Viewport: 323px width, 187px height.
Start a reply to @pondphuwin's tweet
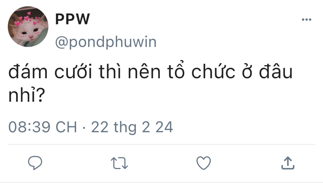[x=35, y=163]
